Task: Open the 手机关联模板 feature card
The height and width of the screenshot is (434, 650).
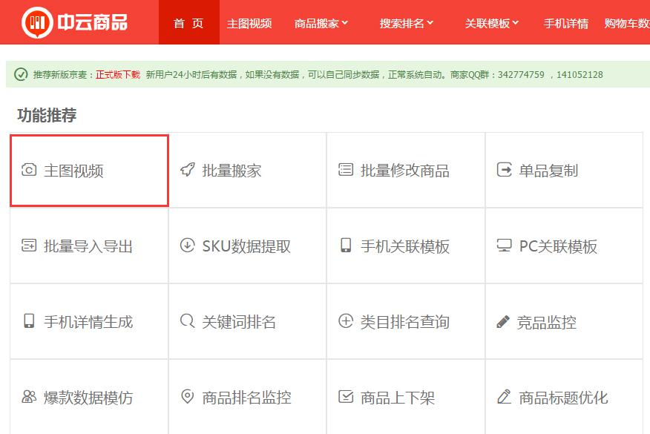Action: coord(406,246)
